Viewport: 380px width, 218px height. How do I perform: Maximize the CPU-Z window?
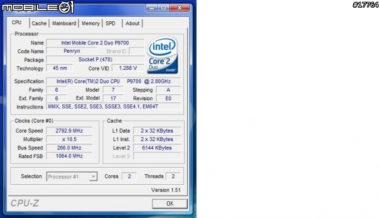coord(164,8)
